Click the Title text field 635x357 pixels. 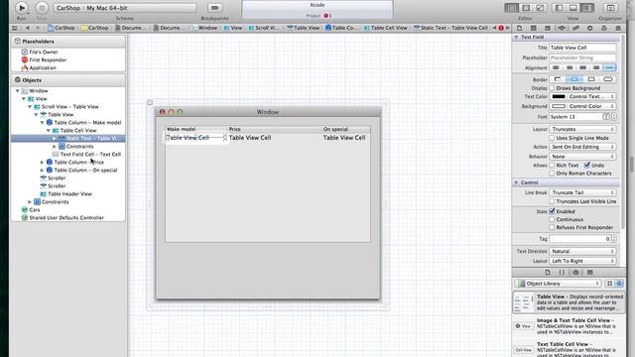(x=582, y=48)
